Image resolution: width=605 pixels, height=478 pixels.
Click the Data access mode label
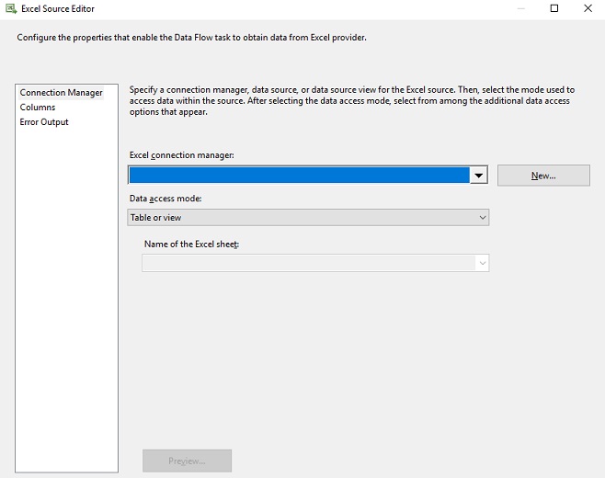coord(166,199)
